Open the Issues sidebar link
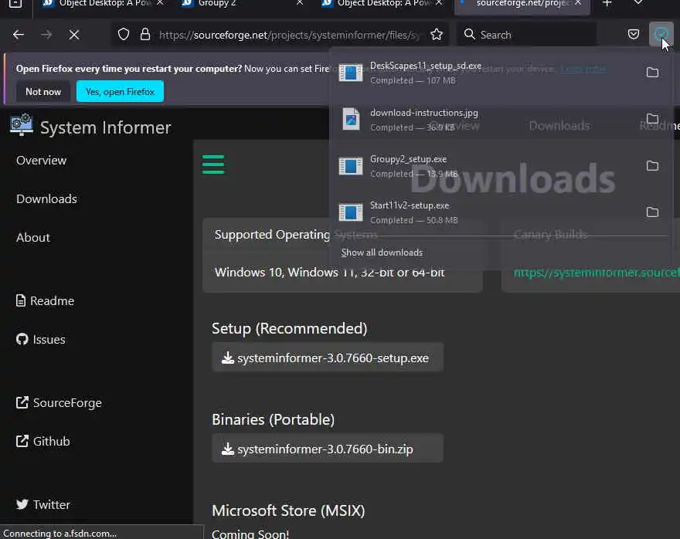Image resolution: width=680 pixels, height=539 pixels. tap(41, 339)
